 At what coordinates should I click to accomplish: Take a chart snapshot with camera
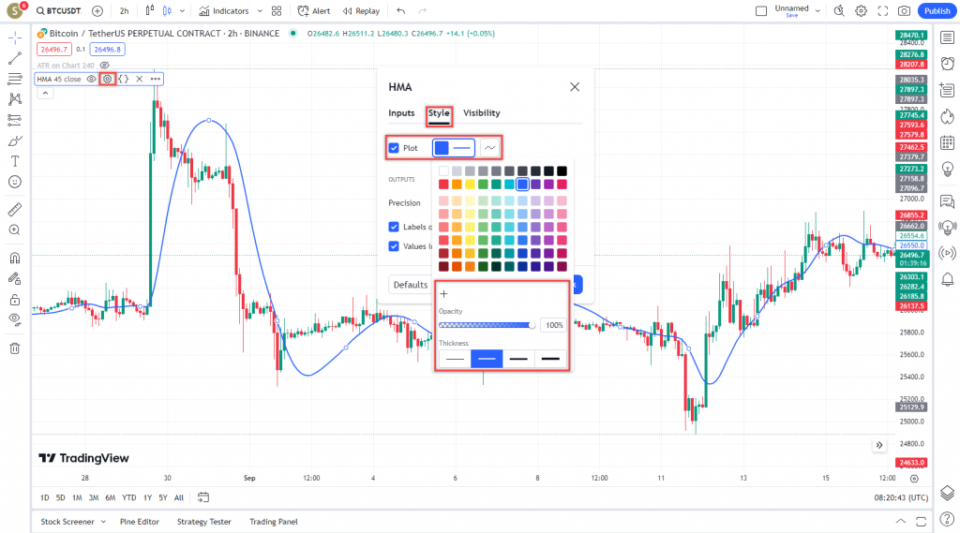pyautogui.click(x=905, y=11)
